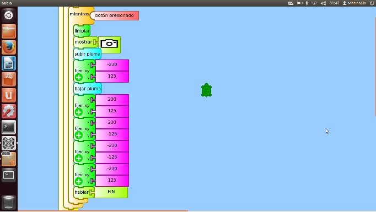Open the Trash in the launcher
This screenshot has height=212, width=376.
click(x=9, y=203)
